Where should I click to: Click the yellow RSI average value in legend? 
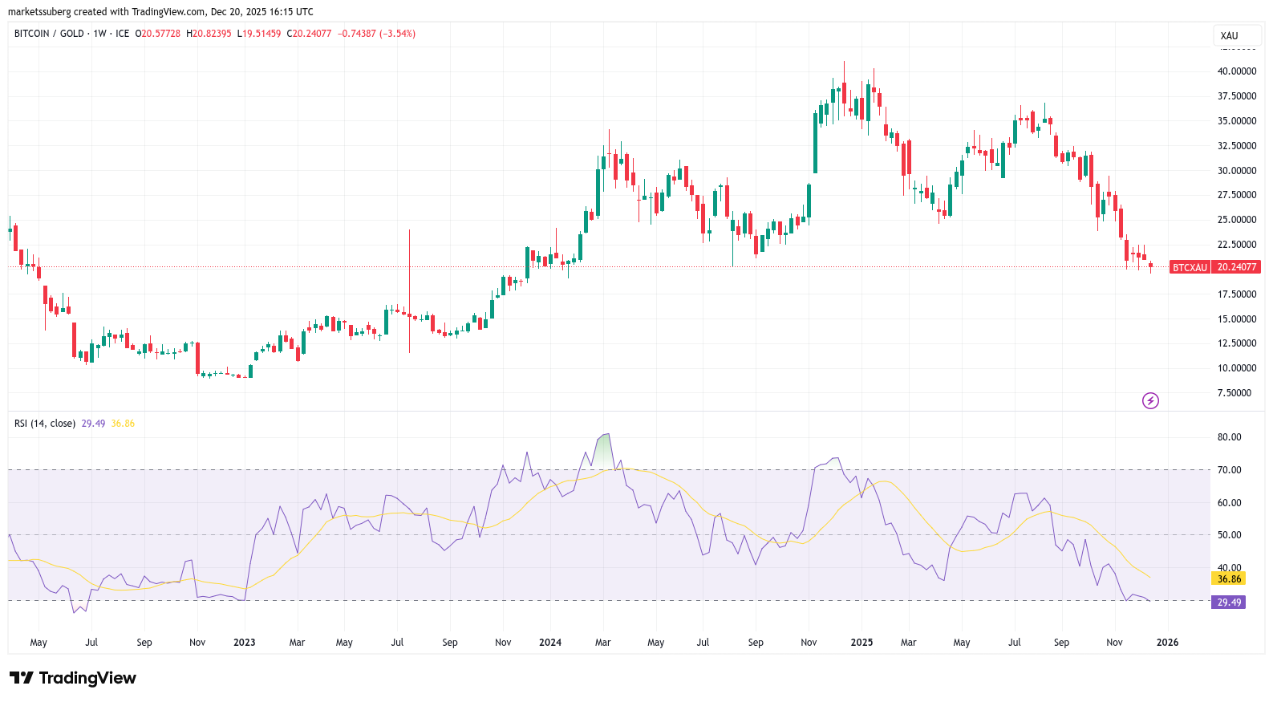(123, 424)
